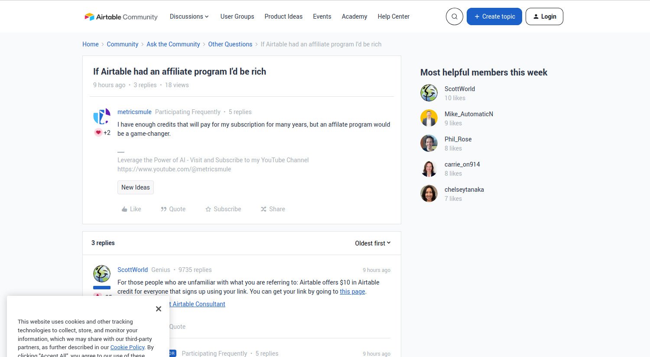Open this page link in ScottWorld's reply
The image size is (650, 357).
pyautogui.click(x=352, y=291)
